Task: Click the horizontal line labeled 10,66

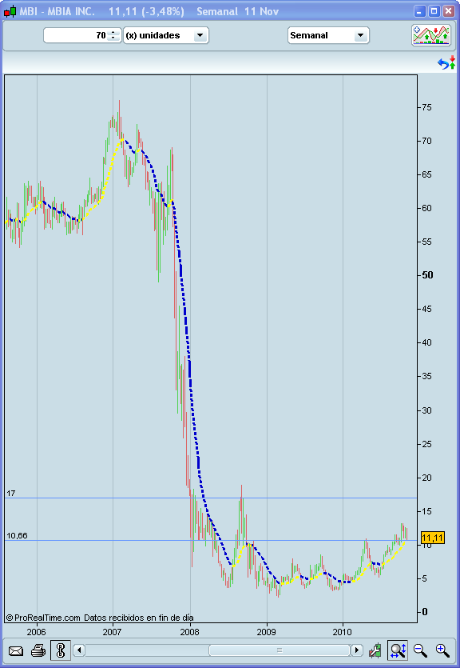Action: [x=211, y=541]
